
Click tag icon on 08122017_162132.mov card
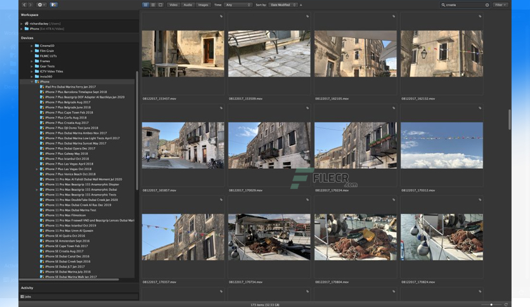coord(480,16)
